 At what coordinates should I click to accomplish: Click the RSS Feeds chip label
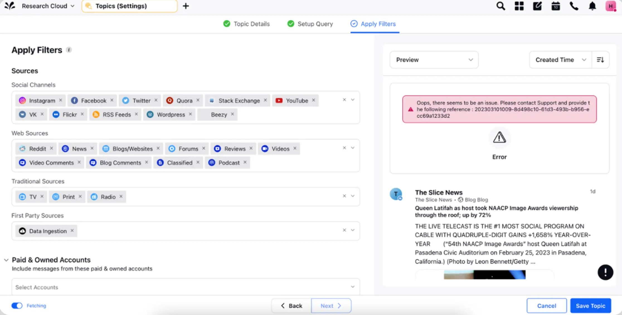click(117, 115)
